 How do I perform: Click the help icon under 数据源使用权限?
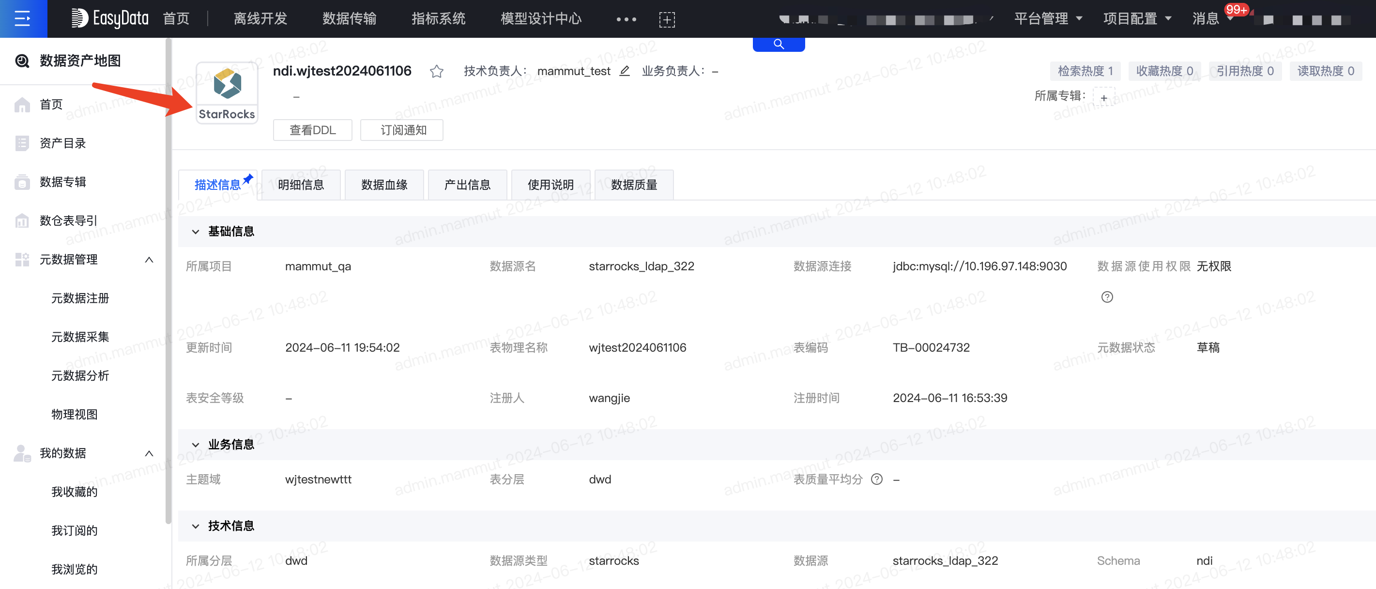(x=1107, y=297)
